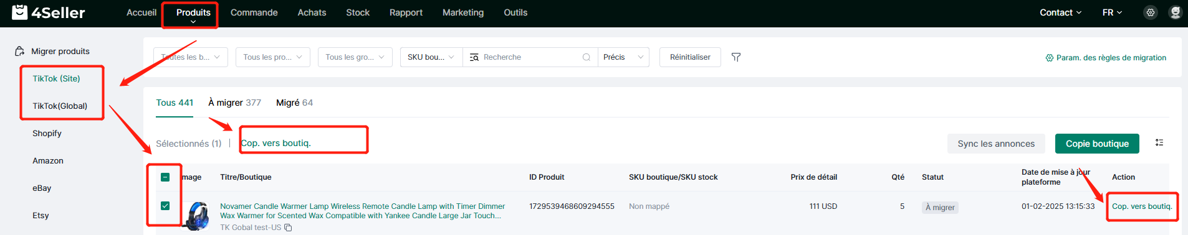Screen dimensions: 1188x235
Task: Expand the 'Tous les gro...' dropdown
Action: pyautogui.click(x=355, y=57)
